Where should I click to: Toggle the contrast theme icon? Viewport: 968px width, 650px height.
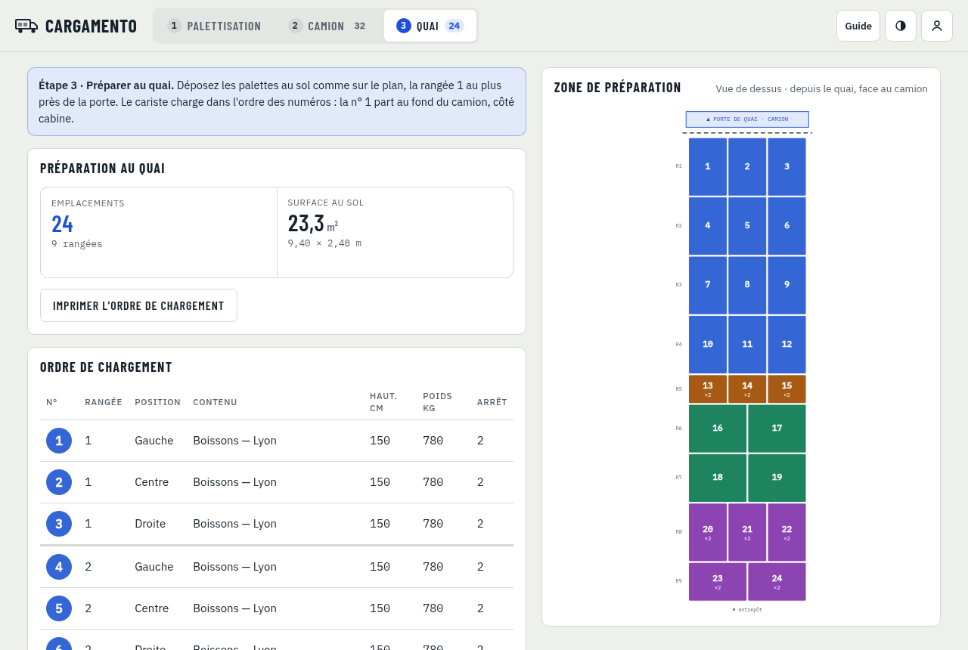[901, 26]
